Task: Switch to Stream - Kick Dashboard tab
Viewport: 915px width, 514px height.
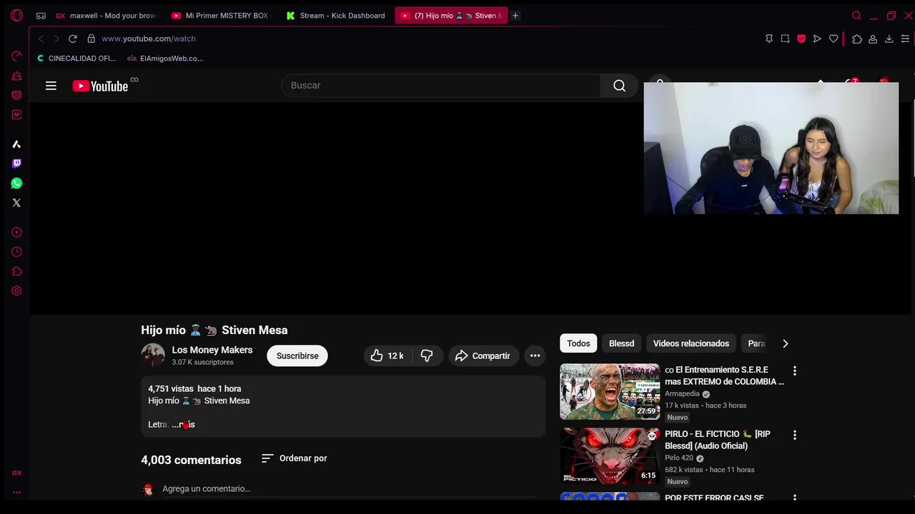Action: click(x=336, y=15)
